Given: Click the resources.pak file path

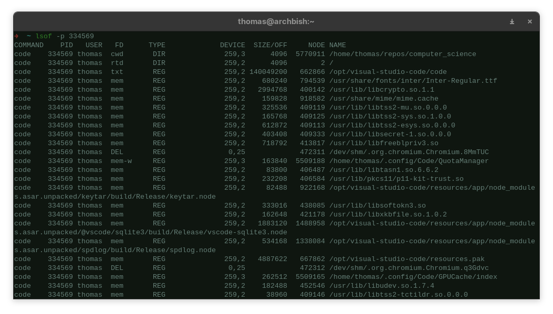Looking at the screenshot, I should pyautogui.click(x=406, y=259).
